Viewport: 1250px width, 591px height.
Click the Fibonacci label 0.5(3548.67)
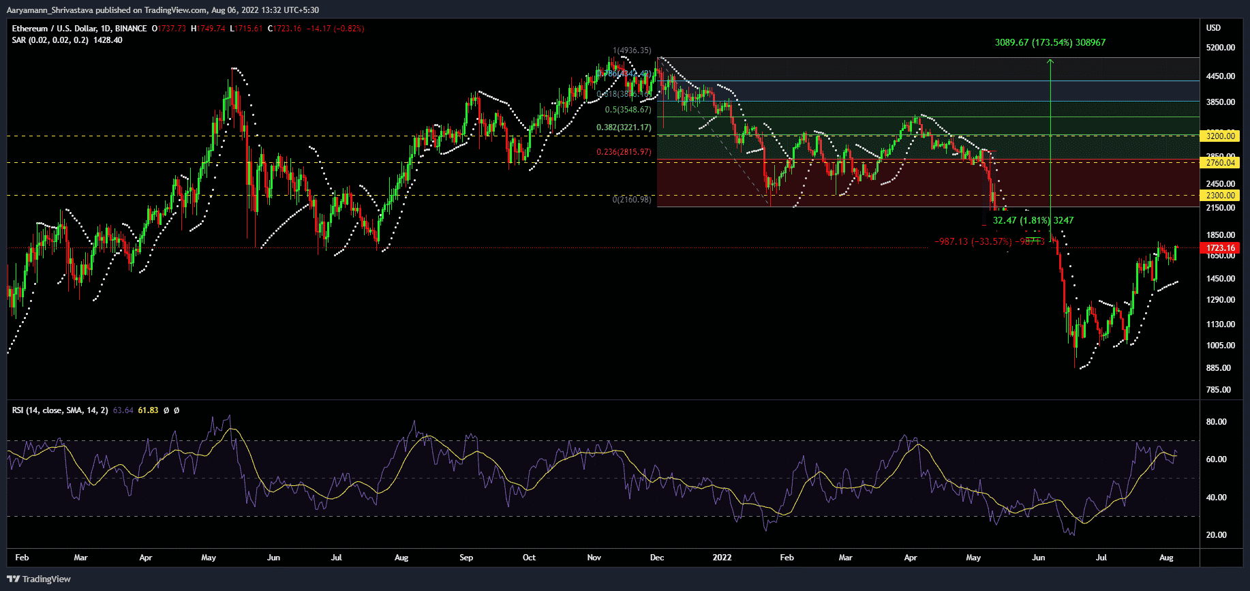pyautogui.click(x=628, y=110)
